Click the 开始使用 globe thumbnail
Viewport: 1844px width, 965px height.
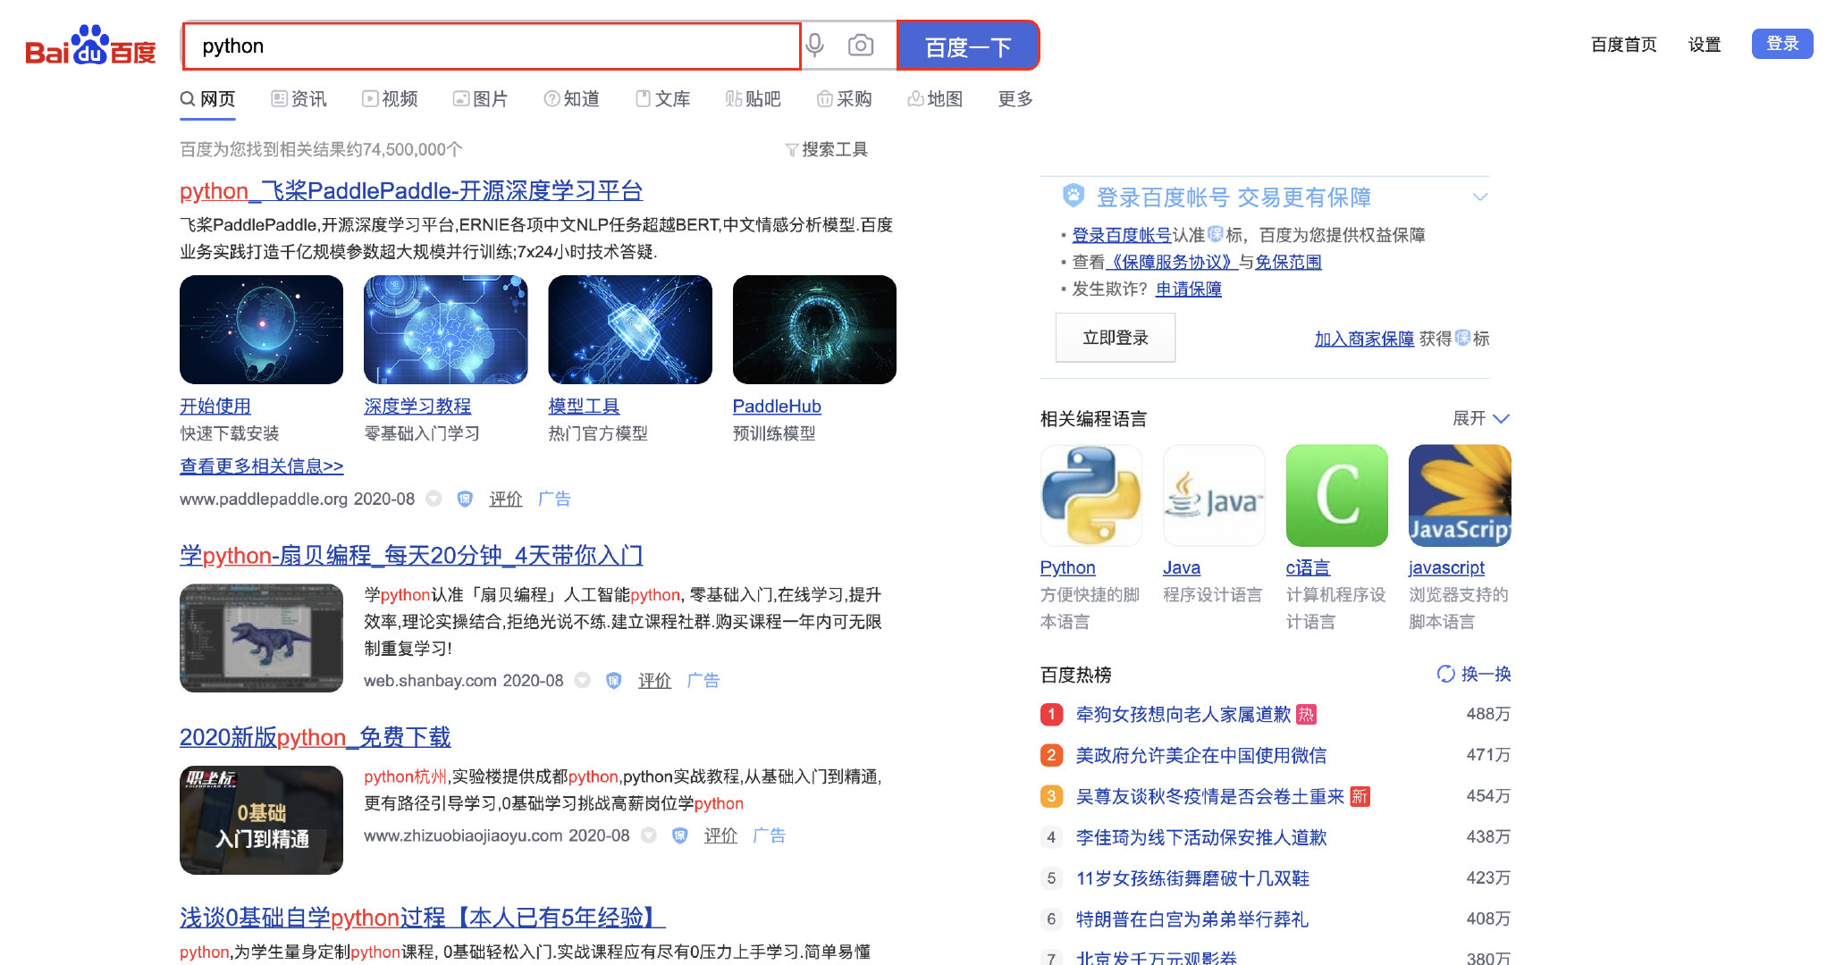[261, 330]
